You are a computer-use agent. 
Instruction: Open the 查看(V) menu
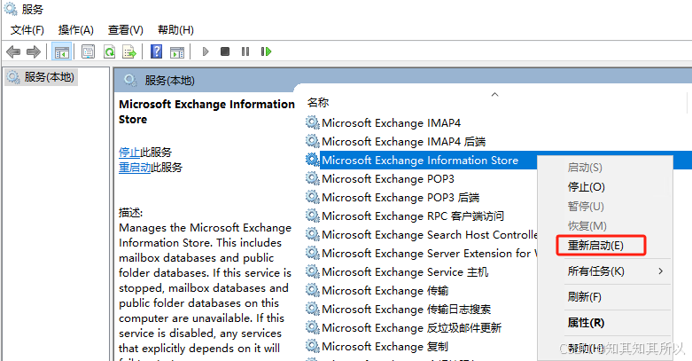tap(126, 30)
